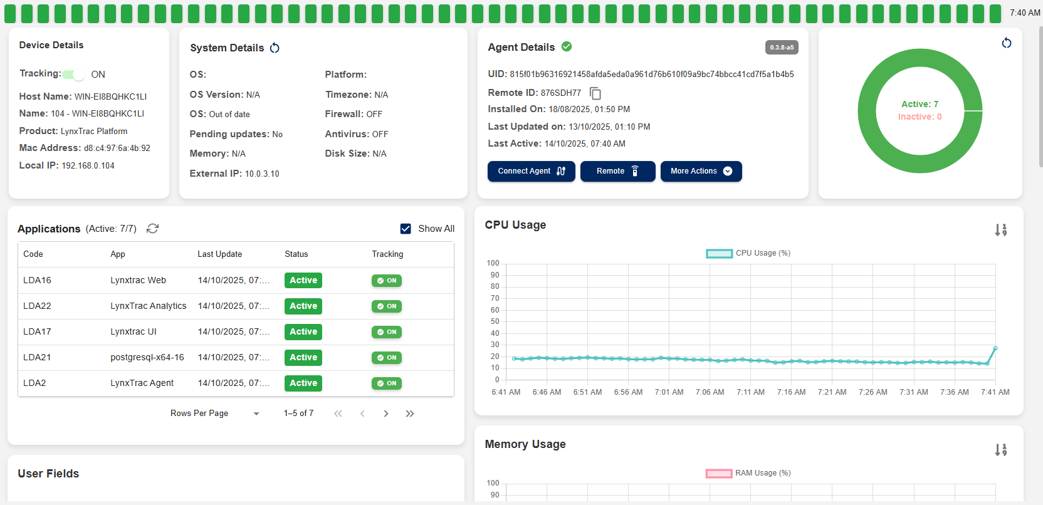Sort table by Status column header

(x=296, y=254)
